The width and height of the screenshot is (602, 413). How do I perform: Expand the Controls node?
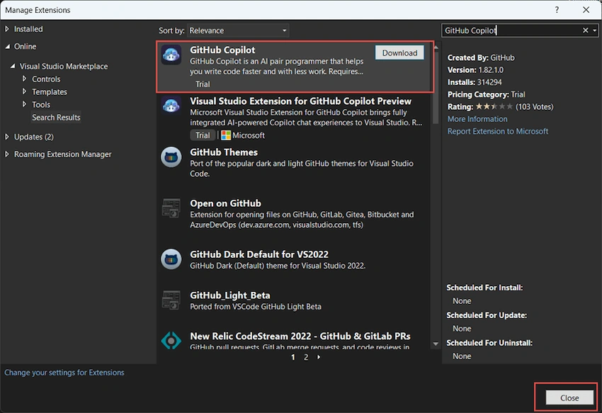click(24, 79)
